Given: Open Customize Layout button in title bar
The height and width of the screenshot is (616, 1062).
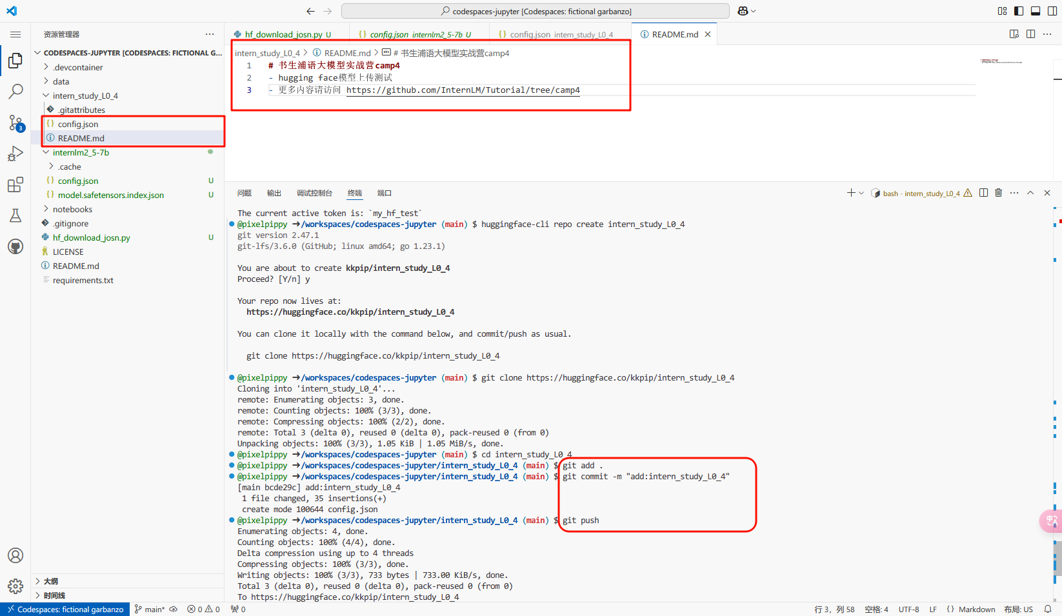Looking at the screenshot, I should [1002, 11].
